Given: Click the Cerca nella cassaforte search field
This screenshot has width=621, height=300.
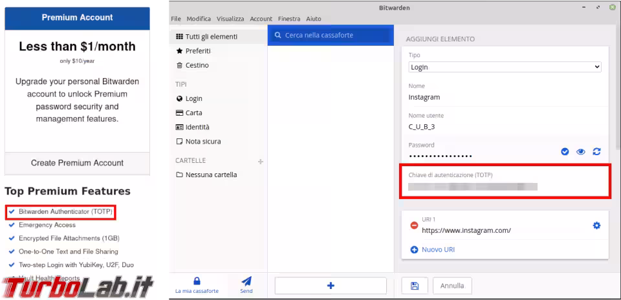Looking at the screenshot, I should click(x=330, y=36).
